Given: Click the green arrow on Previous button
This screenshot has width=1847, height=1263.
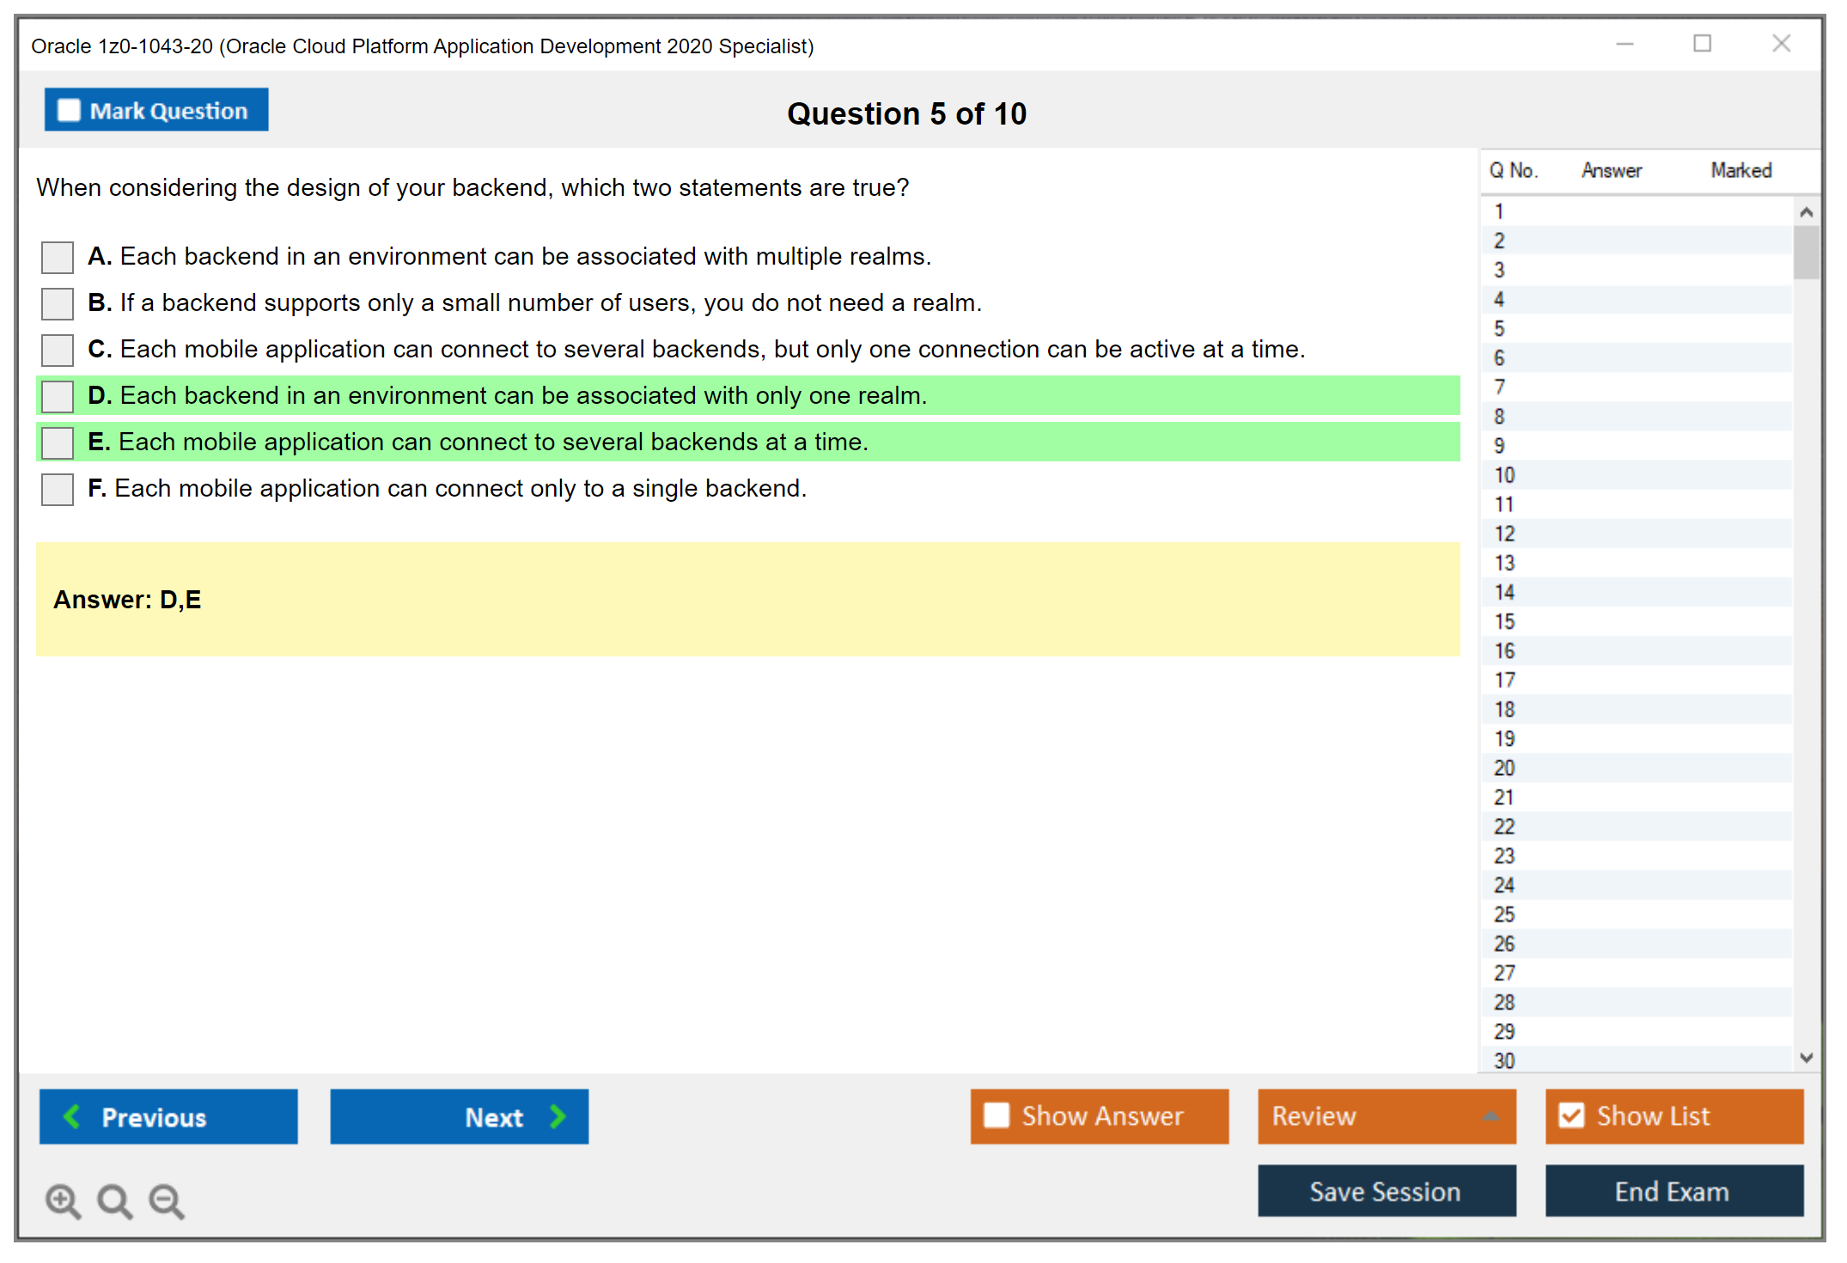Looking at the screenshot, I should pyautogui.click(x=71, y=1116).
